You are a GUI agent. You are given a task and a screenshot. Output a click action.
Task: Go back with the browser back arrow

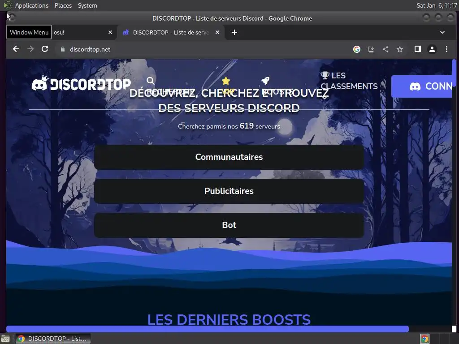[16, 49]
